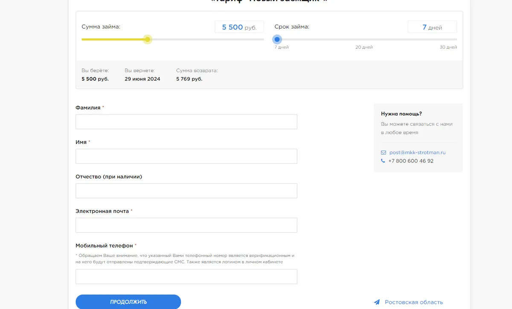Set the loan term to the 20 дней mark
The width and height of the screenshot is (512, 309).
(x=364, y=40)
